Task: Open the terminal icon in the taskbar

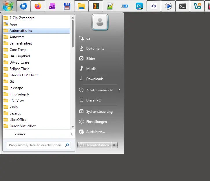Action: tap(183, 6)
